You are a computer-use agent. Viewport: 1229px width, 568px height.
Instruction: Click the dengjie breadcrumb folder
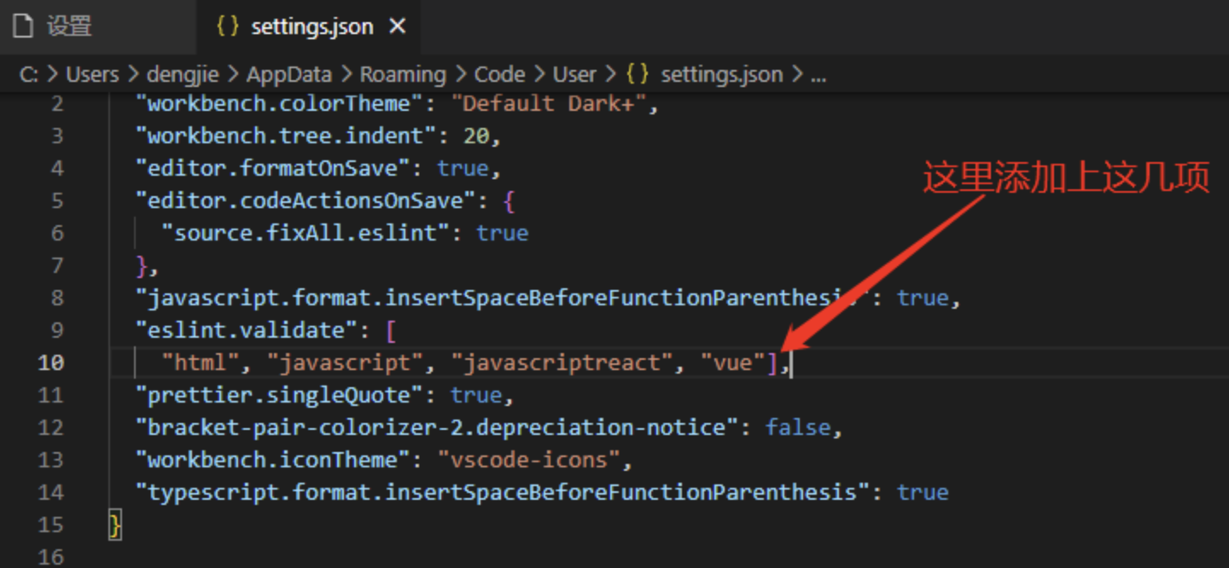coord(182,75)
